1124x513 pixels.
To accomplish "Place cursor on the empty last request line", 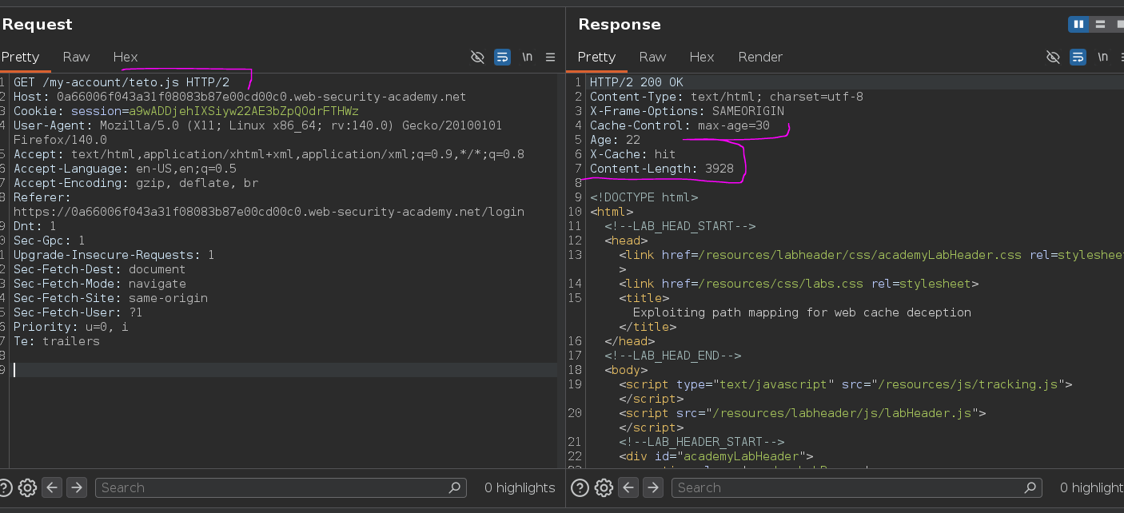I will coord(285,370).
